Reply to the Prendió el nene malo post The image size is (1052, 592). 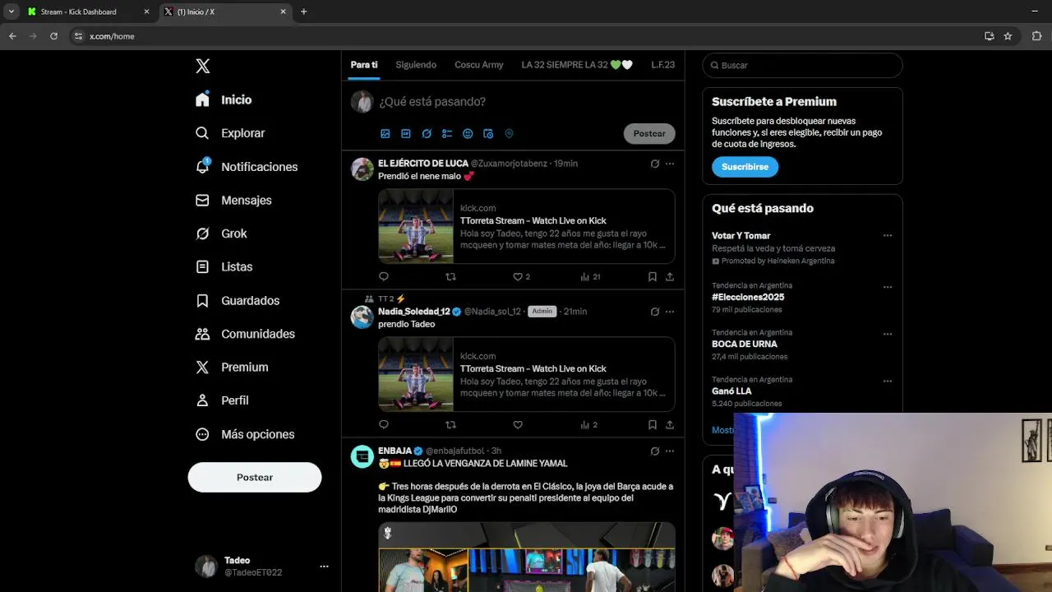[x=384, y=277]
